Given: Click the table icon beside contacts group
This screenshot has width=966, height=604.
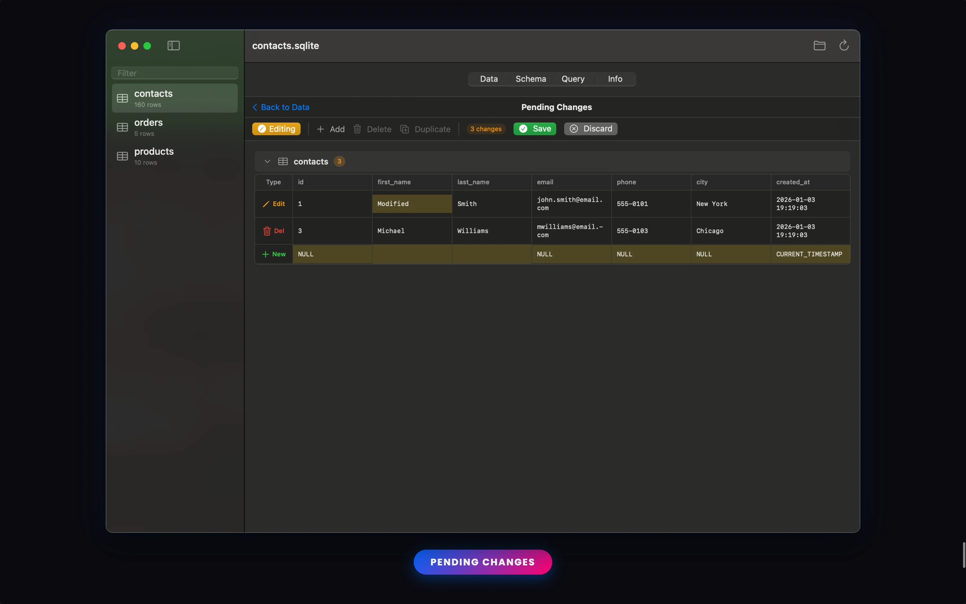Looking at the screenshot, I should coord(283,161).
